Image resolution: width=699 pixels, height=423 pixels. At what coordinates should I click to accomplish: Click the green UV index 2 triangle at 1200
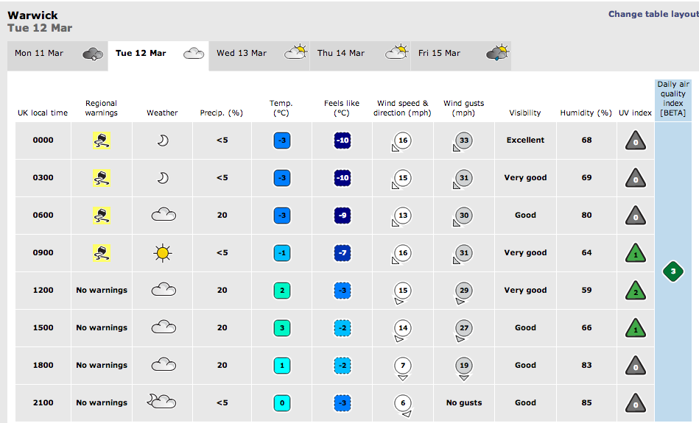tap(636, 291)
